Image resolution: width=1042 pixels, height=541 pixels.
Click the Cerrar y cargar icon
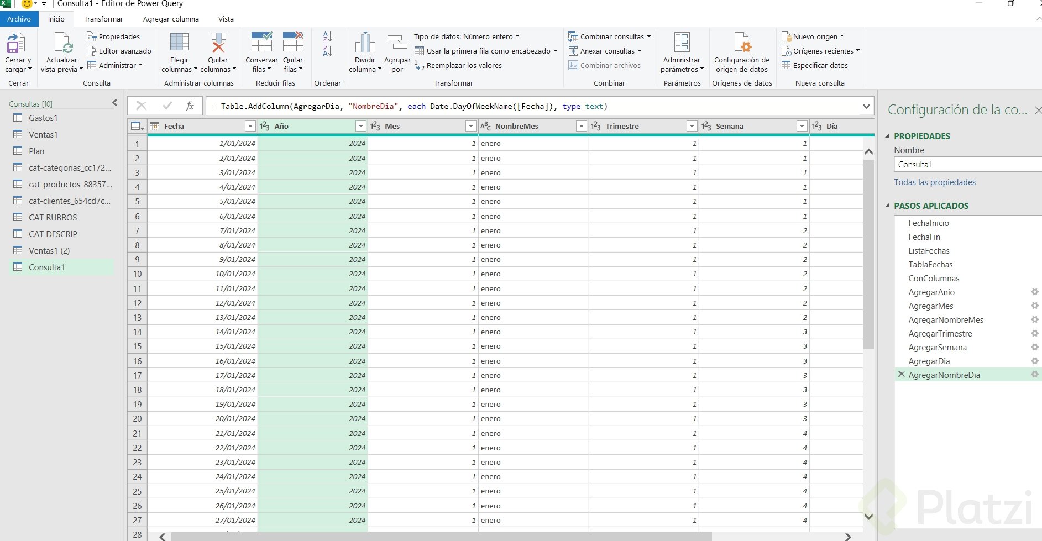[17, 43]
